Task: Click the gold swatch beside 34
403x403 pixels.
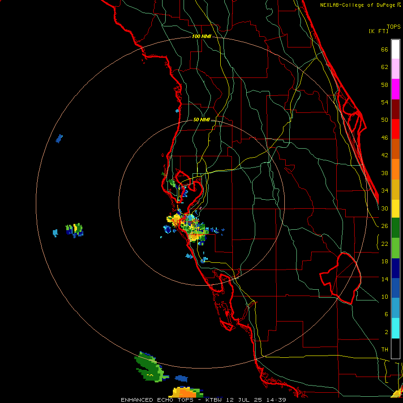Action: [x=395, y=189]
